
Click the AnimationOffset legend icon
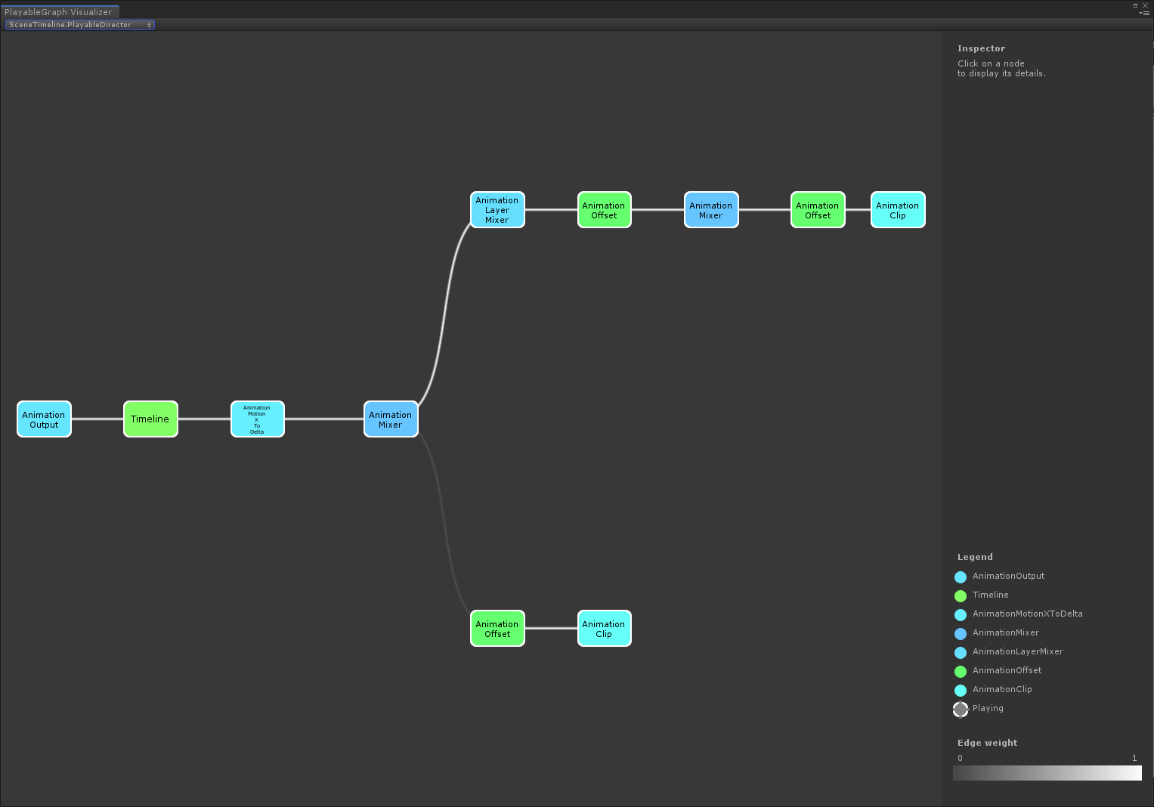(960, 671)
